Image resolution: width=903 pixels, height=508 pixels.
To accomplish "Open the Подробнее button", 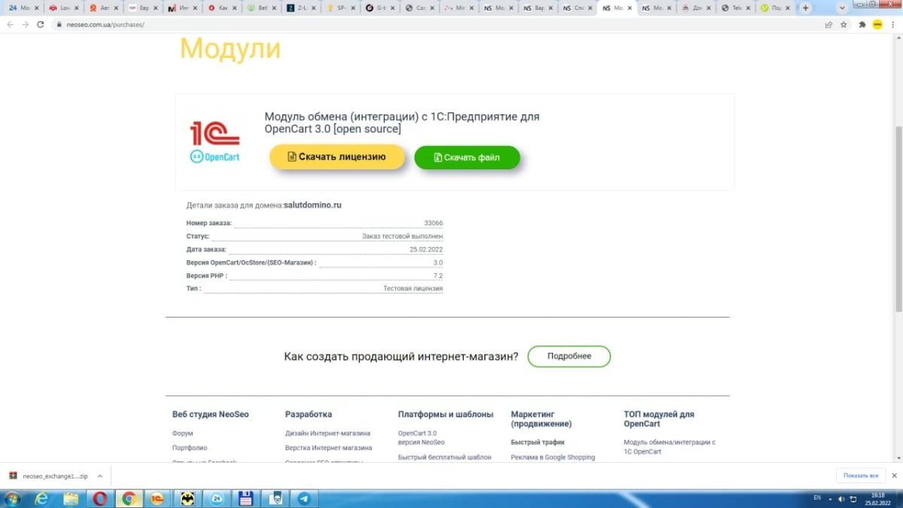I will [x=569, y=356].
